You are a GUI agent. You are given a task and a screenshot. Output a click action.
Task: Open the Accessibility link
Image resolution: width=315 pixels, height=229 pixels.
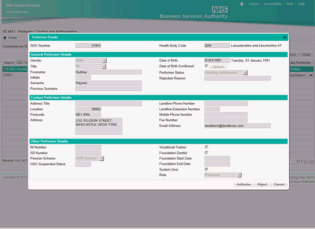[x=272, y=4]
